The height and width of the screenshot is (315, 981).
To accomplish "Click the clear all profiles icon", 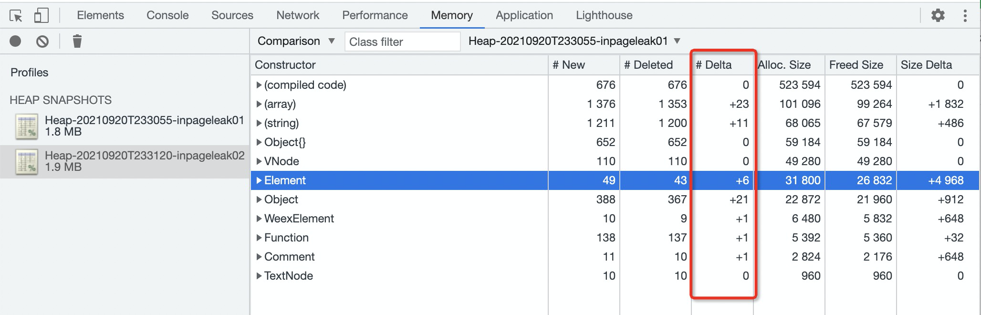I will click(x=42, y=42).
